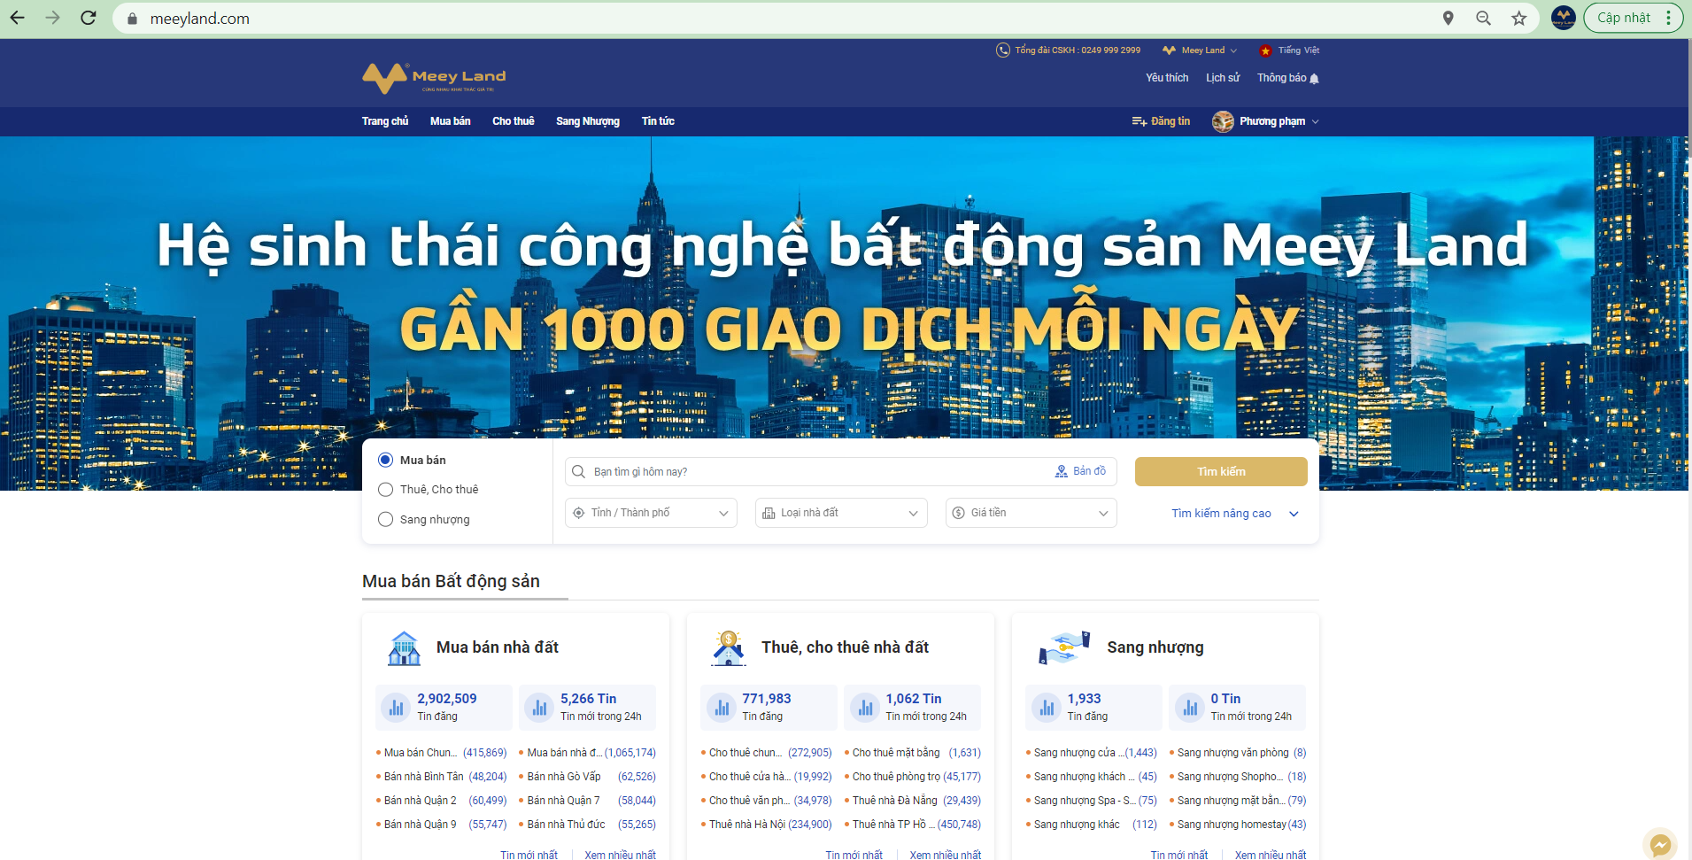This screenshot has height=860, width=1692.
Task: Click the browser forward arrow
Action: [x=53, y=18]
